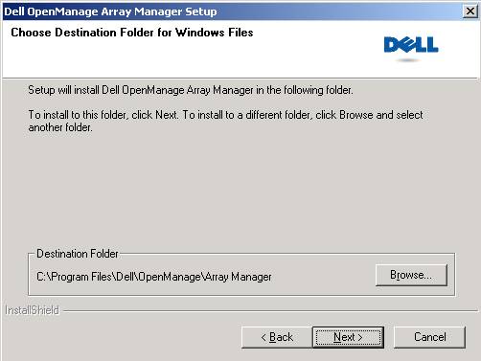
Task: Open Browse to choose another folder
Action: pyautogui.click(x=411, y=275)
